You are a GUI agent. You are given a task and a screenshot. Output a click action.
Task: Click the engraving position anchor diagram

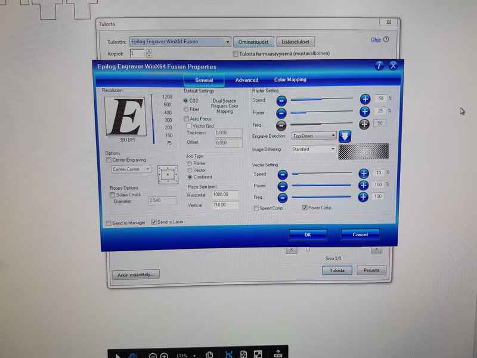(168, 175)
